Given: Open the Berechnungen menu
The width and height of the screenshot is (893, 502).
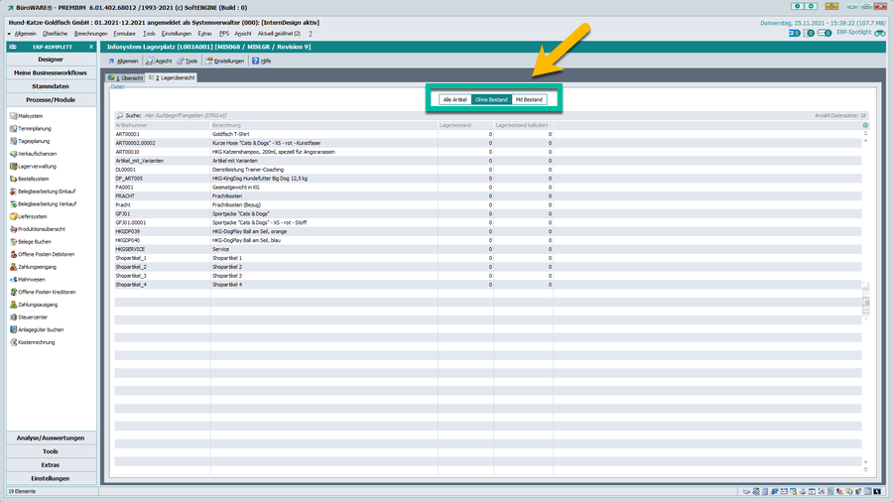Looking at the screenshot, I should (x=90, y=33).
